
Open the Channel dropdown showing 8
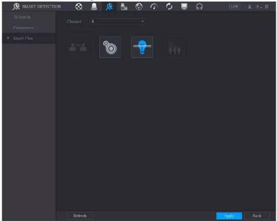118,21
